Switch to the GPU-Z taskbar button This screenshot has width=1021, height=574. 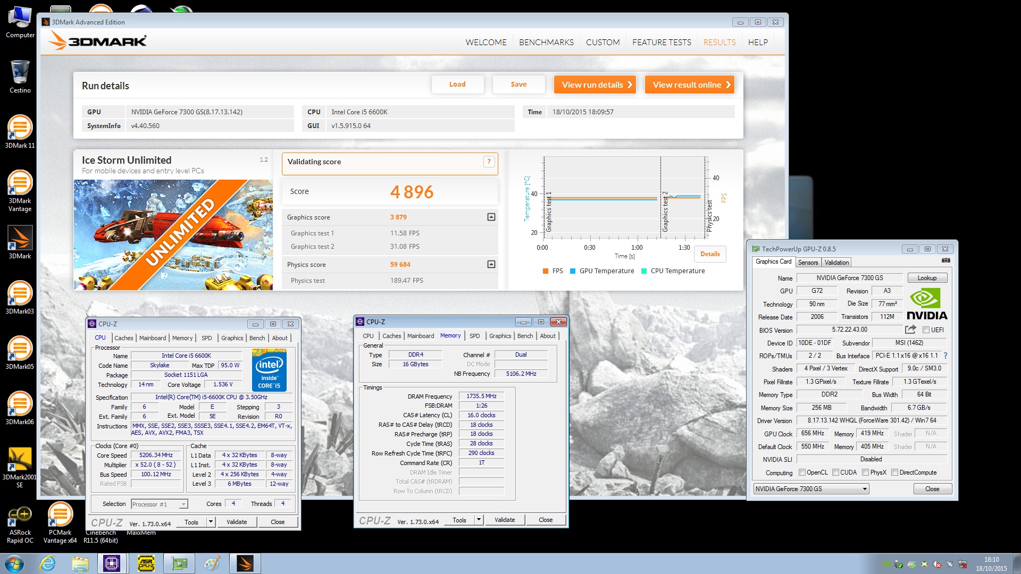tap(179, 563)
